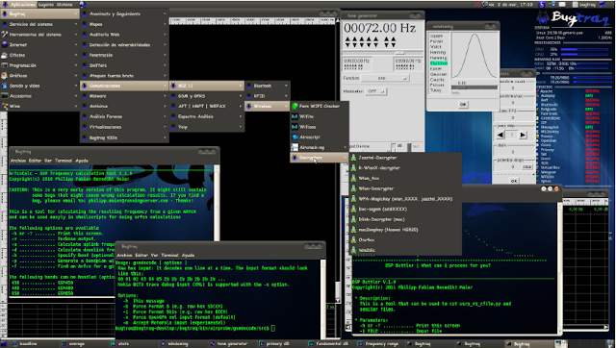Expand the RFID submenu

268,96
